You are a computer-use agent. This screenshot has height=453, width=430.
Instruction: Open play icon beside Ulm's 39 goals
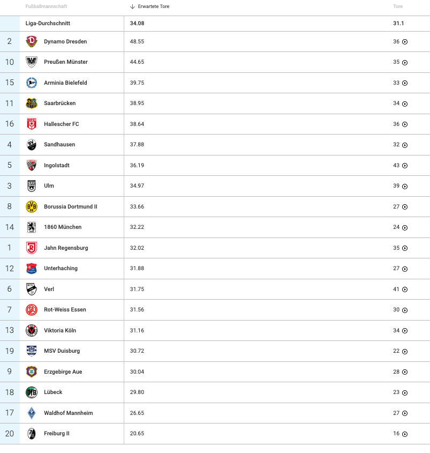pos(405,187)
